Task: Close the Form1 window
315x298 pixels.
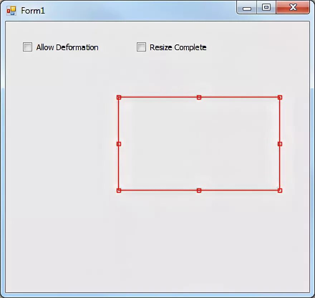Action: (293, 8)
